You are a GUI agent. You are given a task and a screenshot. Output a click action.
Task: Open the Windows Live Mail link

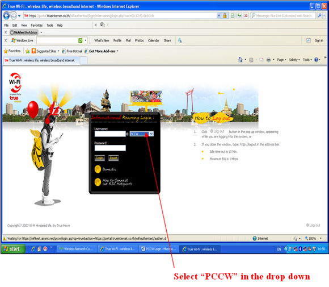[128, 40]
